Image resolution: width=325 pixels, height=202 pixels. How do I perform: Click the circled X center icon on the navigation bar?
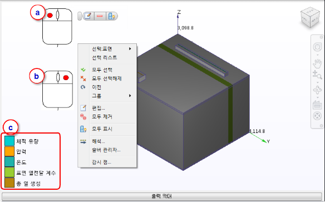317,116
